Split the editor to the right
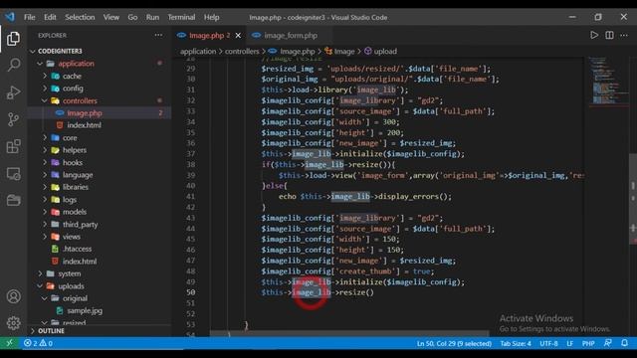The width and height of the screenshot is (637, 358). tap(609, 36)
